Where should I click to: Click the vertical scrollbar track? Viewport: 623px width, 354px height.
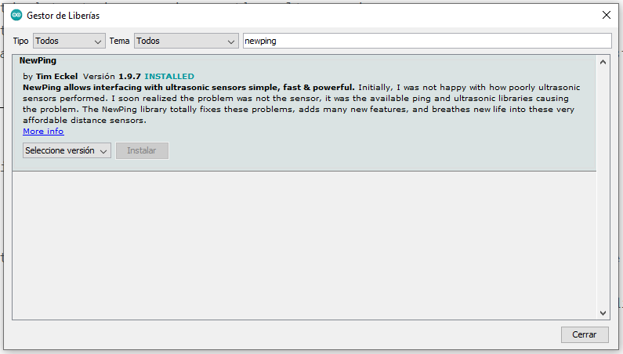click(x=603, y=188)
